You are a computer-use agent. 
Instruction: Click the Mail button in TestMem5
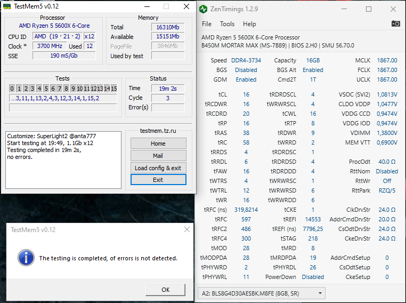[x=158, y=156]
